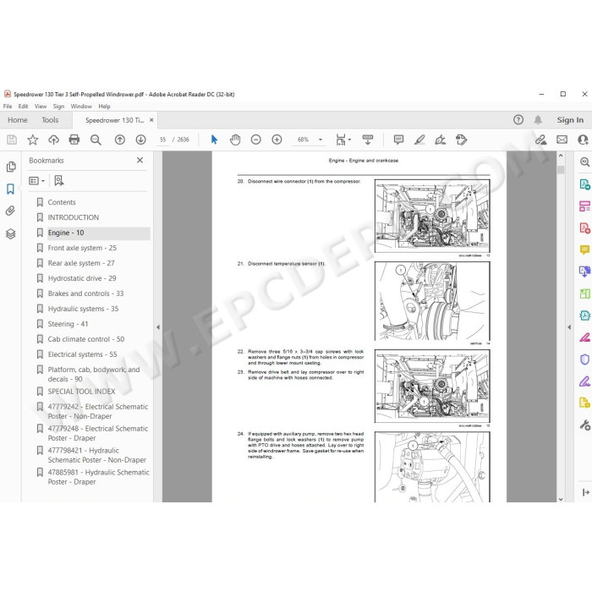Open the Sign menu
The width and height of the screenshot is (592, 592).
[58, 107]
